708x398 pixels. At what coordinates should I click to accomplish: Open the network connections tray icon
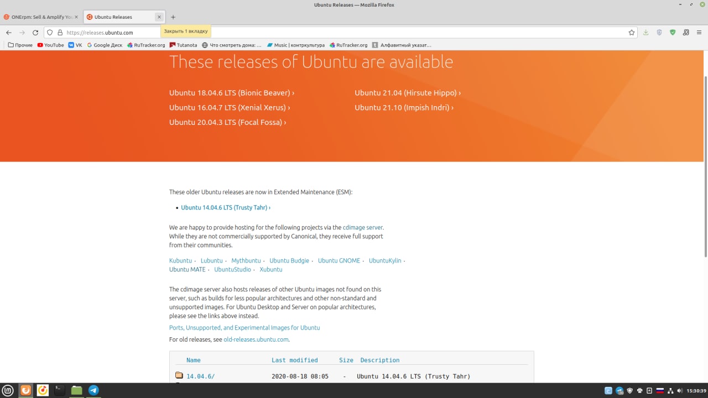click(x=670, y=391)
